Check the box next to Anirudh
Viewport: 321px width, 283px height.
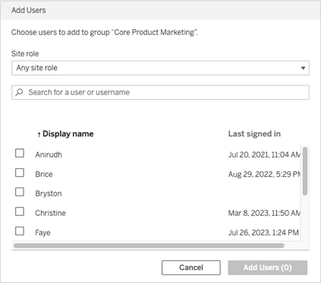19,153
